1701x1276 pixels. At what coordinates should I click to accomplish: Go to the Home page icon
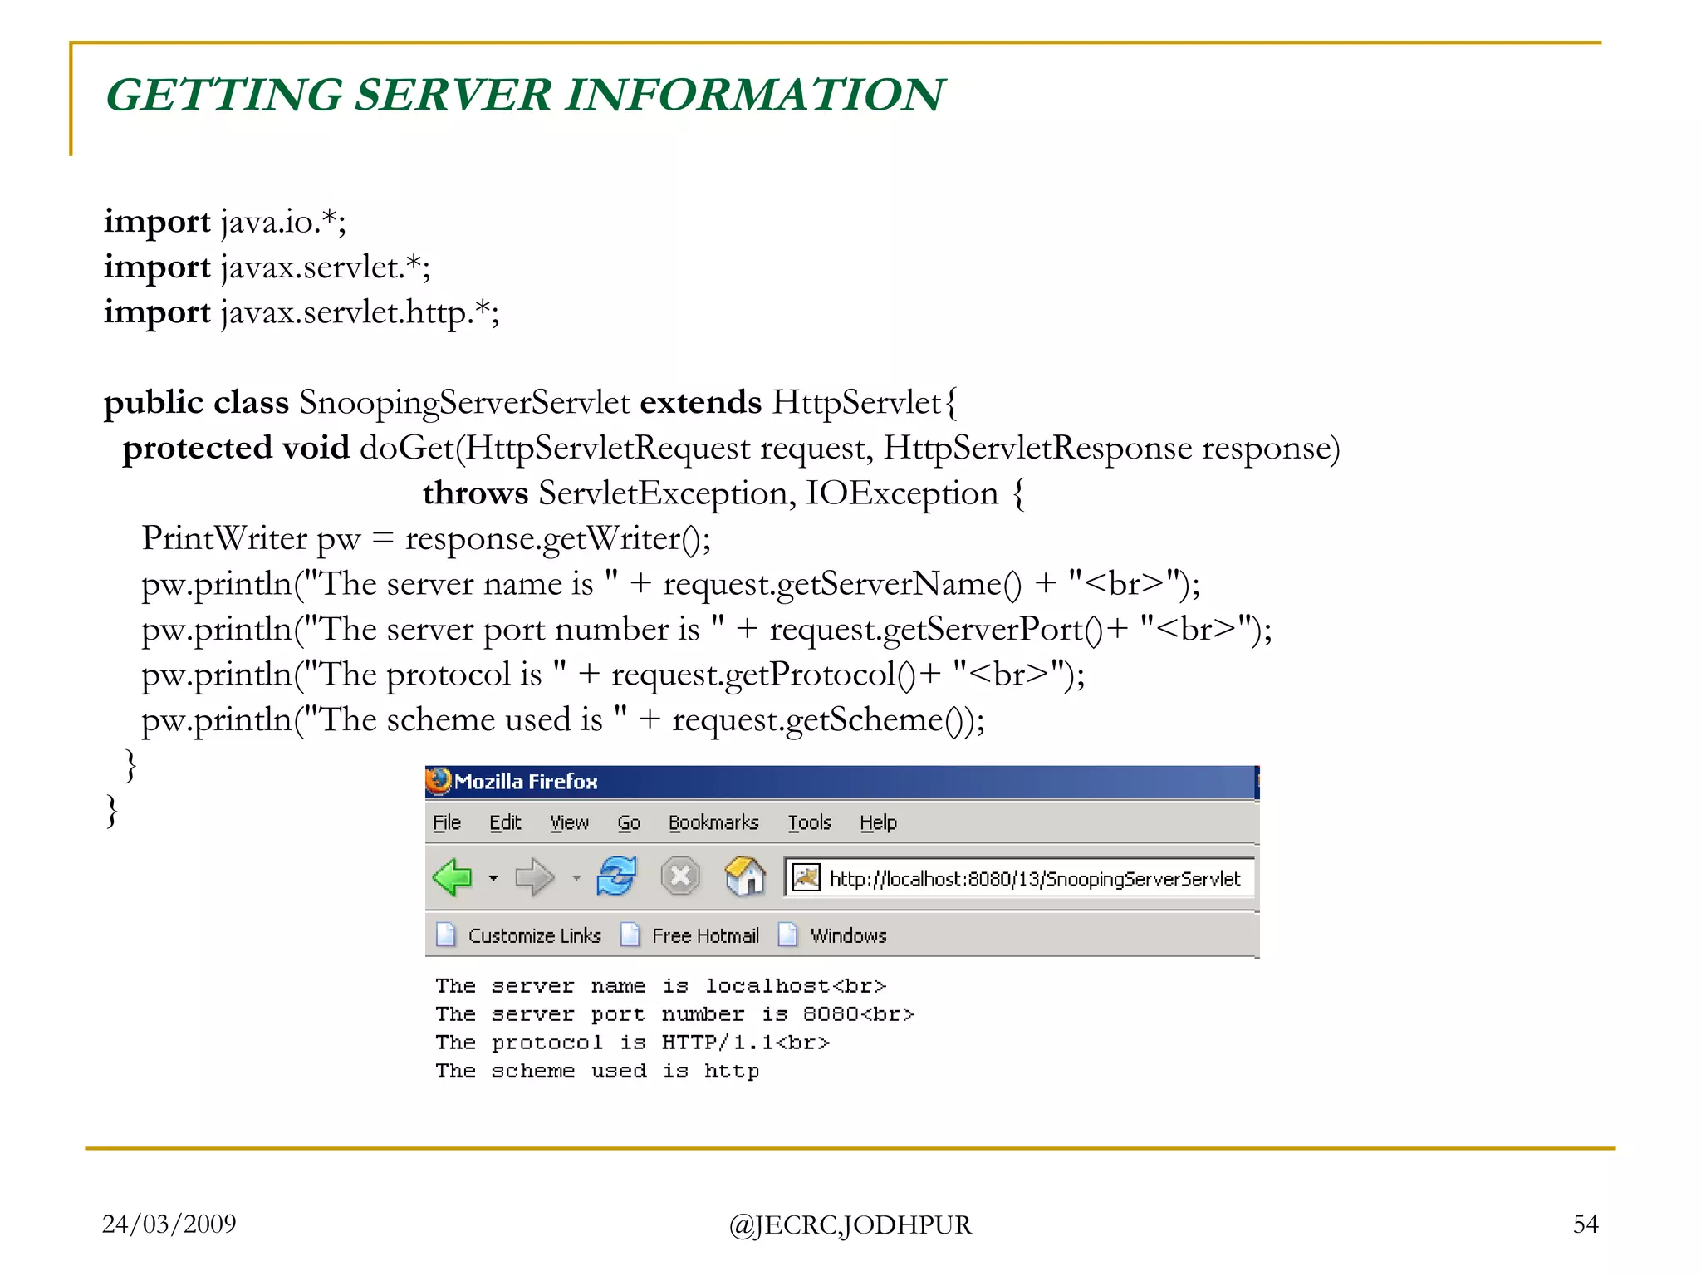[745, 876]
